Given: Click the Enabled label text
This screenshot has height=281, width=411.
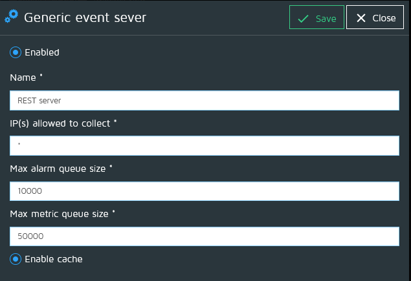Looking at the screenshot, I should tap(42, 52).
